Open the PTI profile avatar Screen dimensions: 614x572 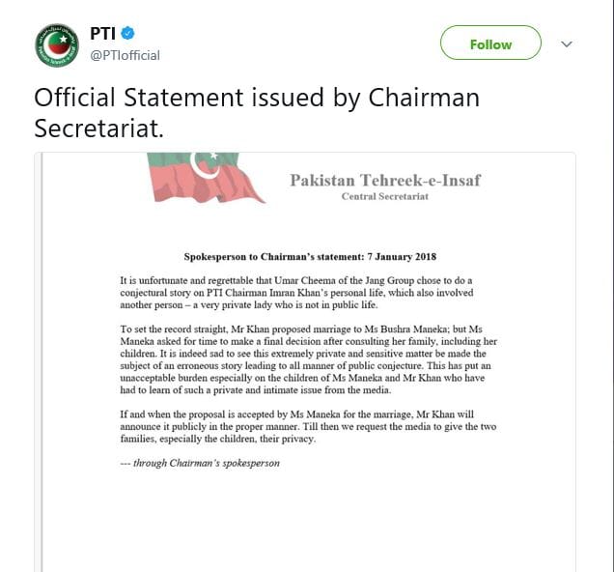click(57, 44)
